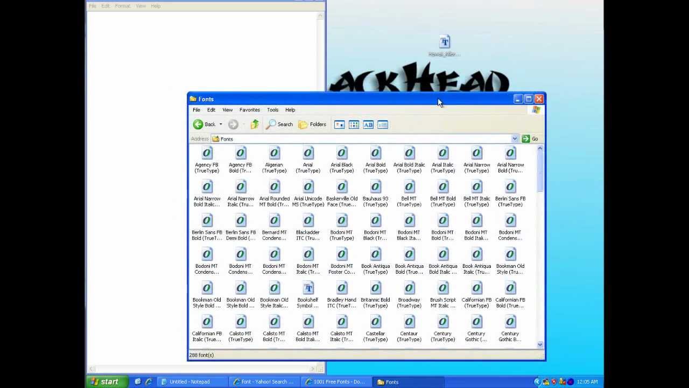Show fonts grouped by Similarity (AB icon)
Image resolution: width=689 pixels, height=388 pixels.
[x=368, y=124]
